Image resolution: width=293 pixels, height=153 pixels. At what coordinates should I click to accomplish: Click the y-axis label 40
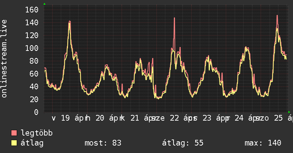pyautogui.click(x=34, y=86)
